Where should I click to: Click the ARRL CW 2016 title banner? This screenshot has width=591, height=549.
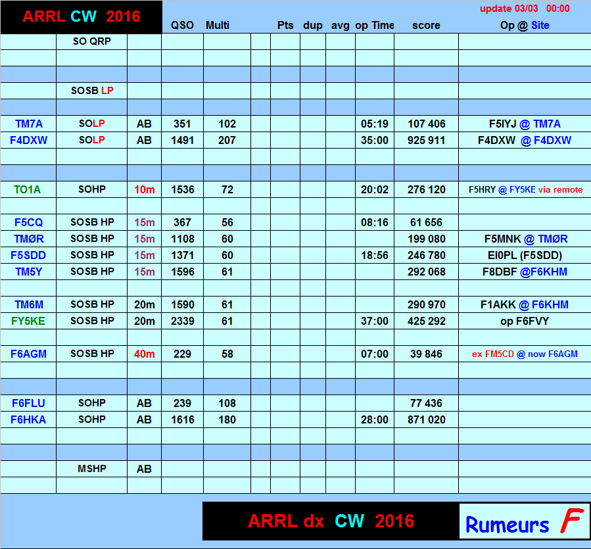81,17
